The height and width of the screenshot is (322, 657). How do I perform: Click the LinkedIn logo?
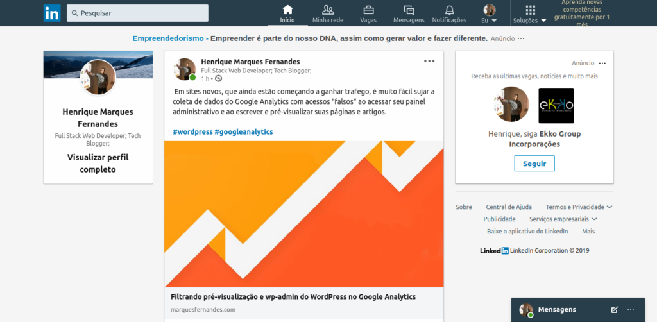[x=52, y=13]
